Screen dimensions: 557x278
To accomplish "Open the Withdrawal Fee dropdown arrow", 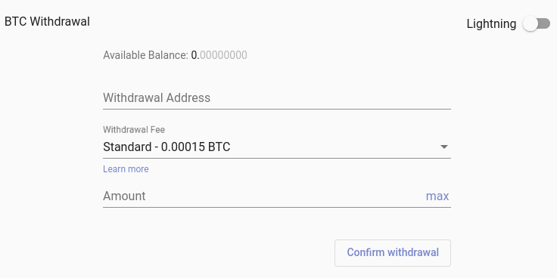I will click(444, 147).
